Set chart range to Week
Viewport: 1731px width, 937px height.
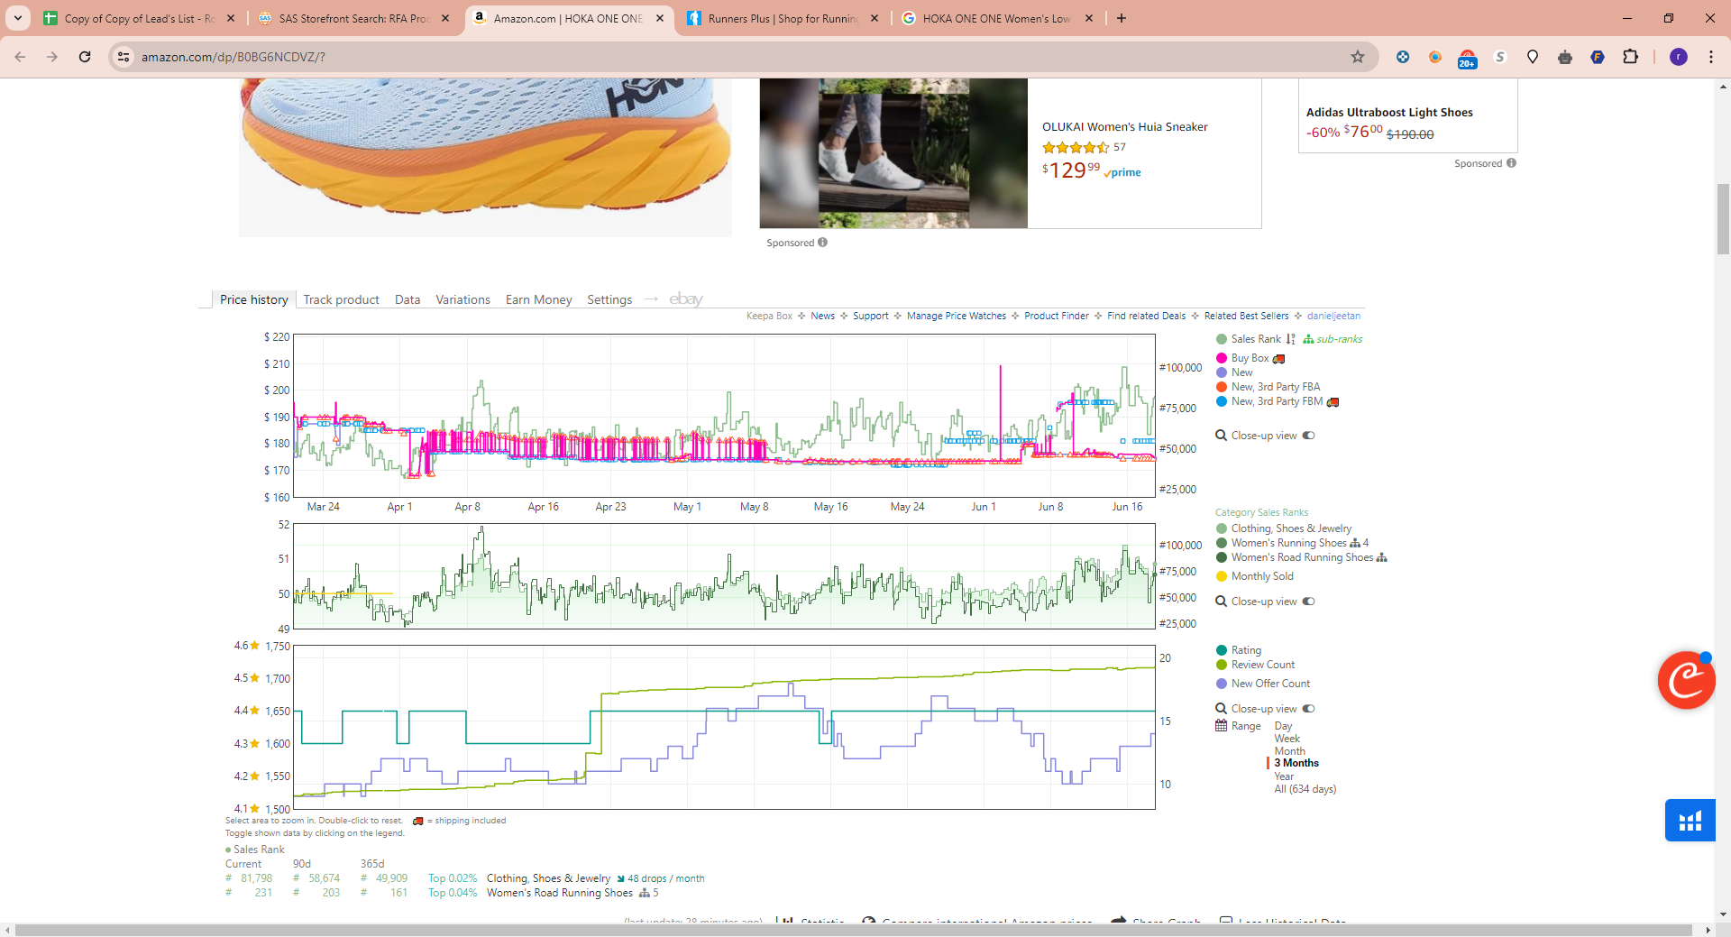pos(1287,739)
